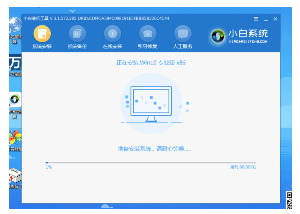
Task: Open the 人工服务 (Manual Service) chat icon
Action: tap(183, 34)
